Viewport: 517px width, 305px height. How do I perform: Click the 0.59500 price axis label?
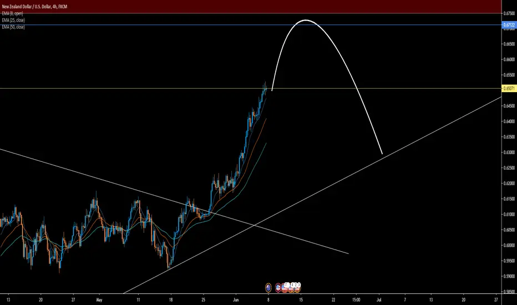pos(509,261)
